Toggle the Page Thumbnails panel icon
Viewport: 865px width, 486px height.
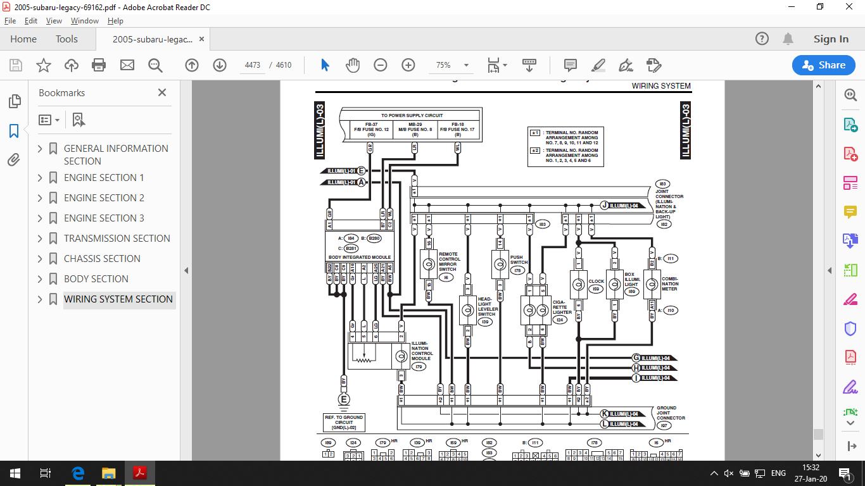[13, 101]
